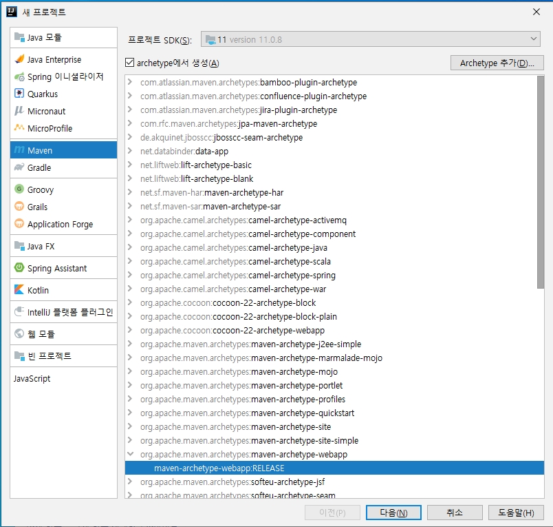
Task: Select maven-archetype-portlet row
Action: click(332, 385)
